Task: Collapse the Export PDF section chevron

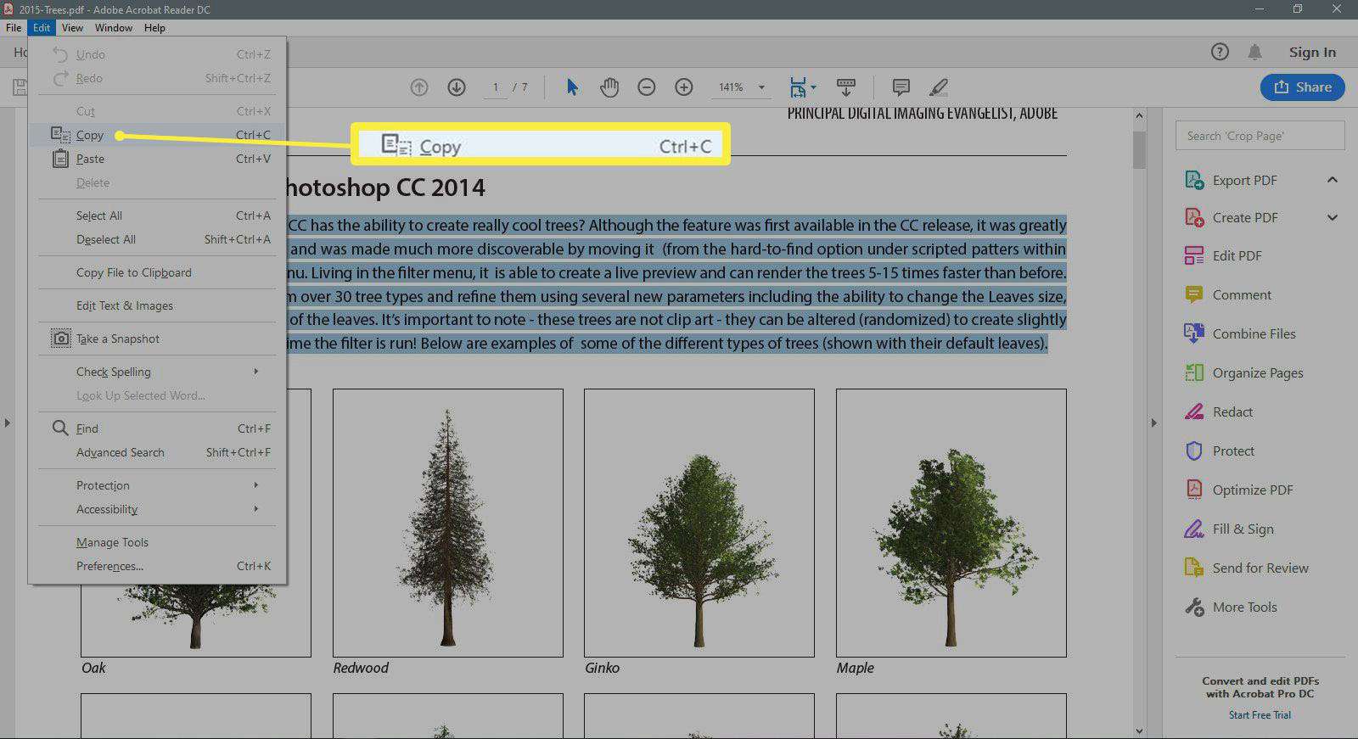Action: (1333, 180)
